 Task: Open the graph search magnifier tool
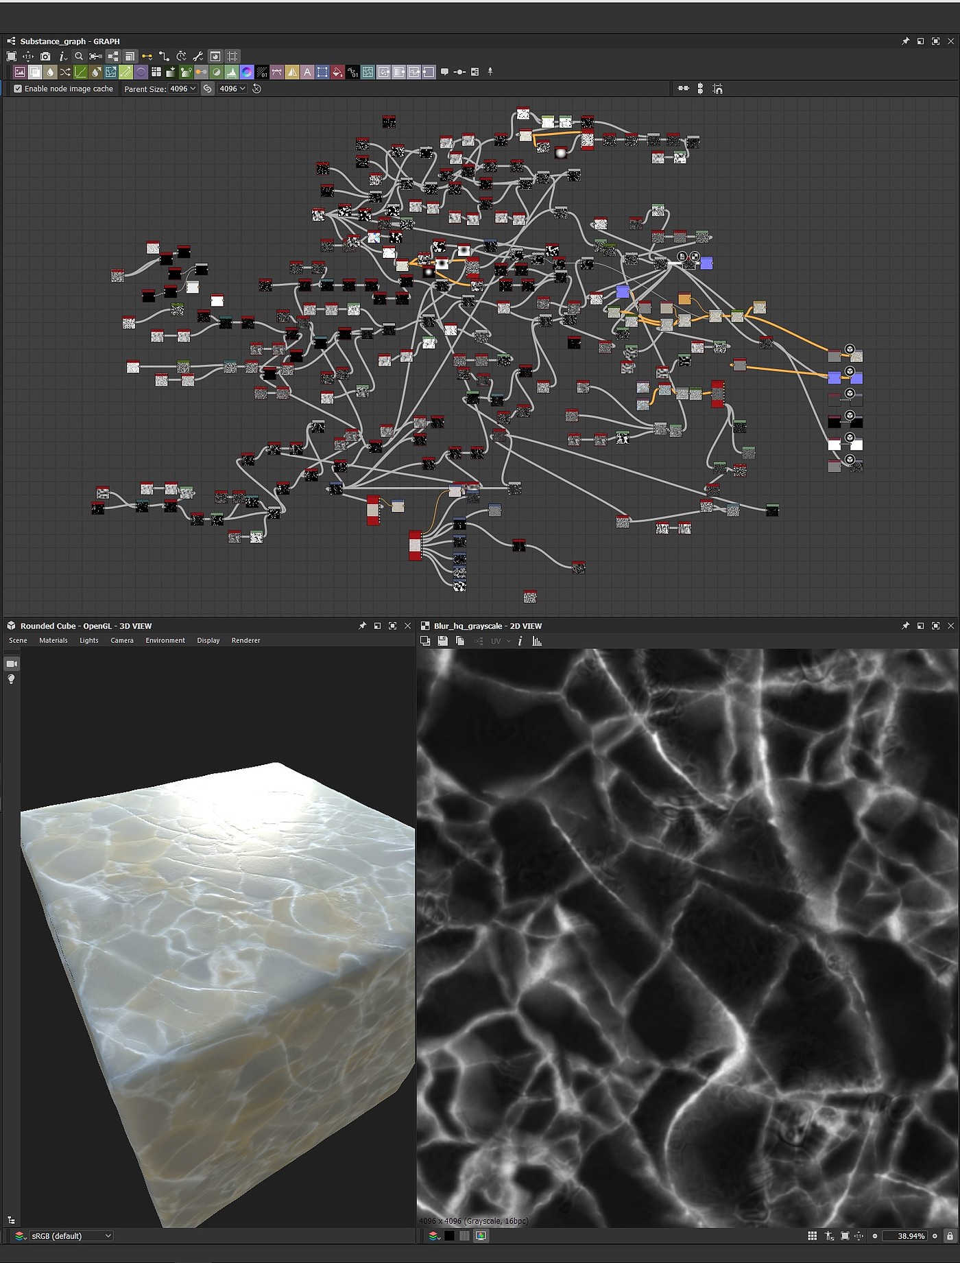point(79,56)
